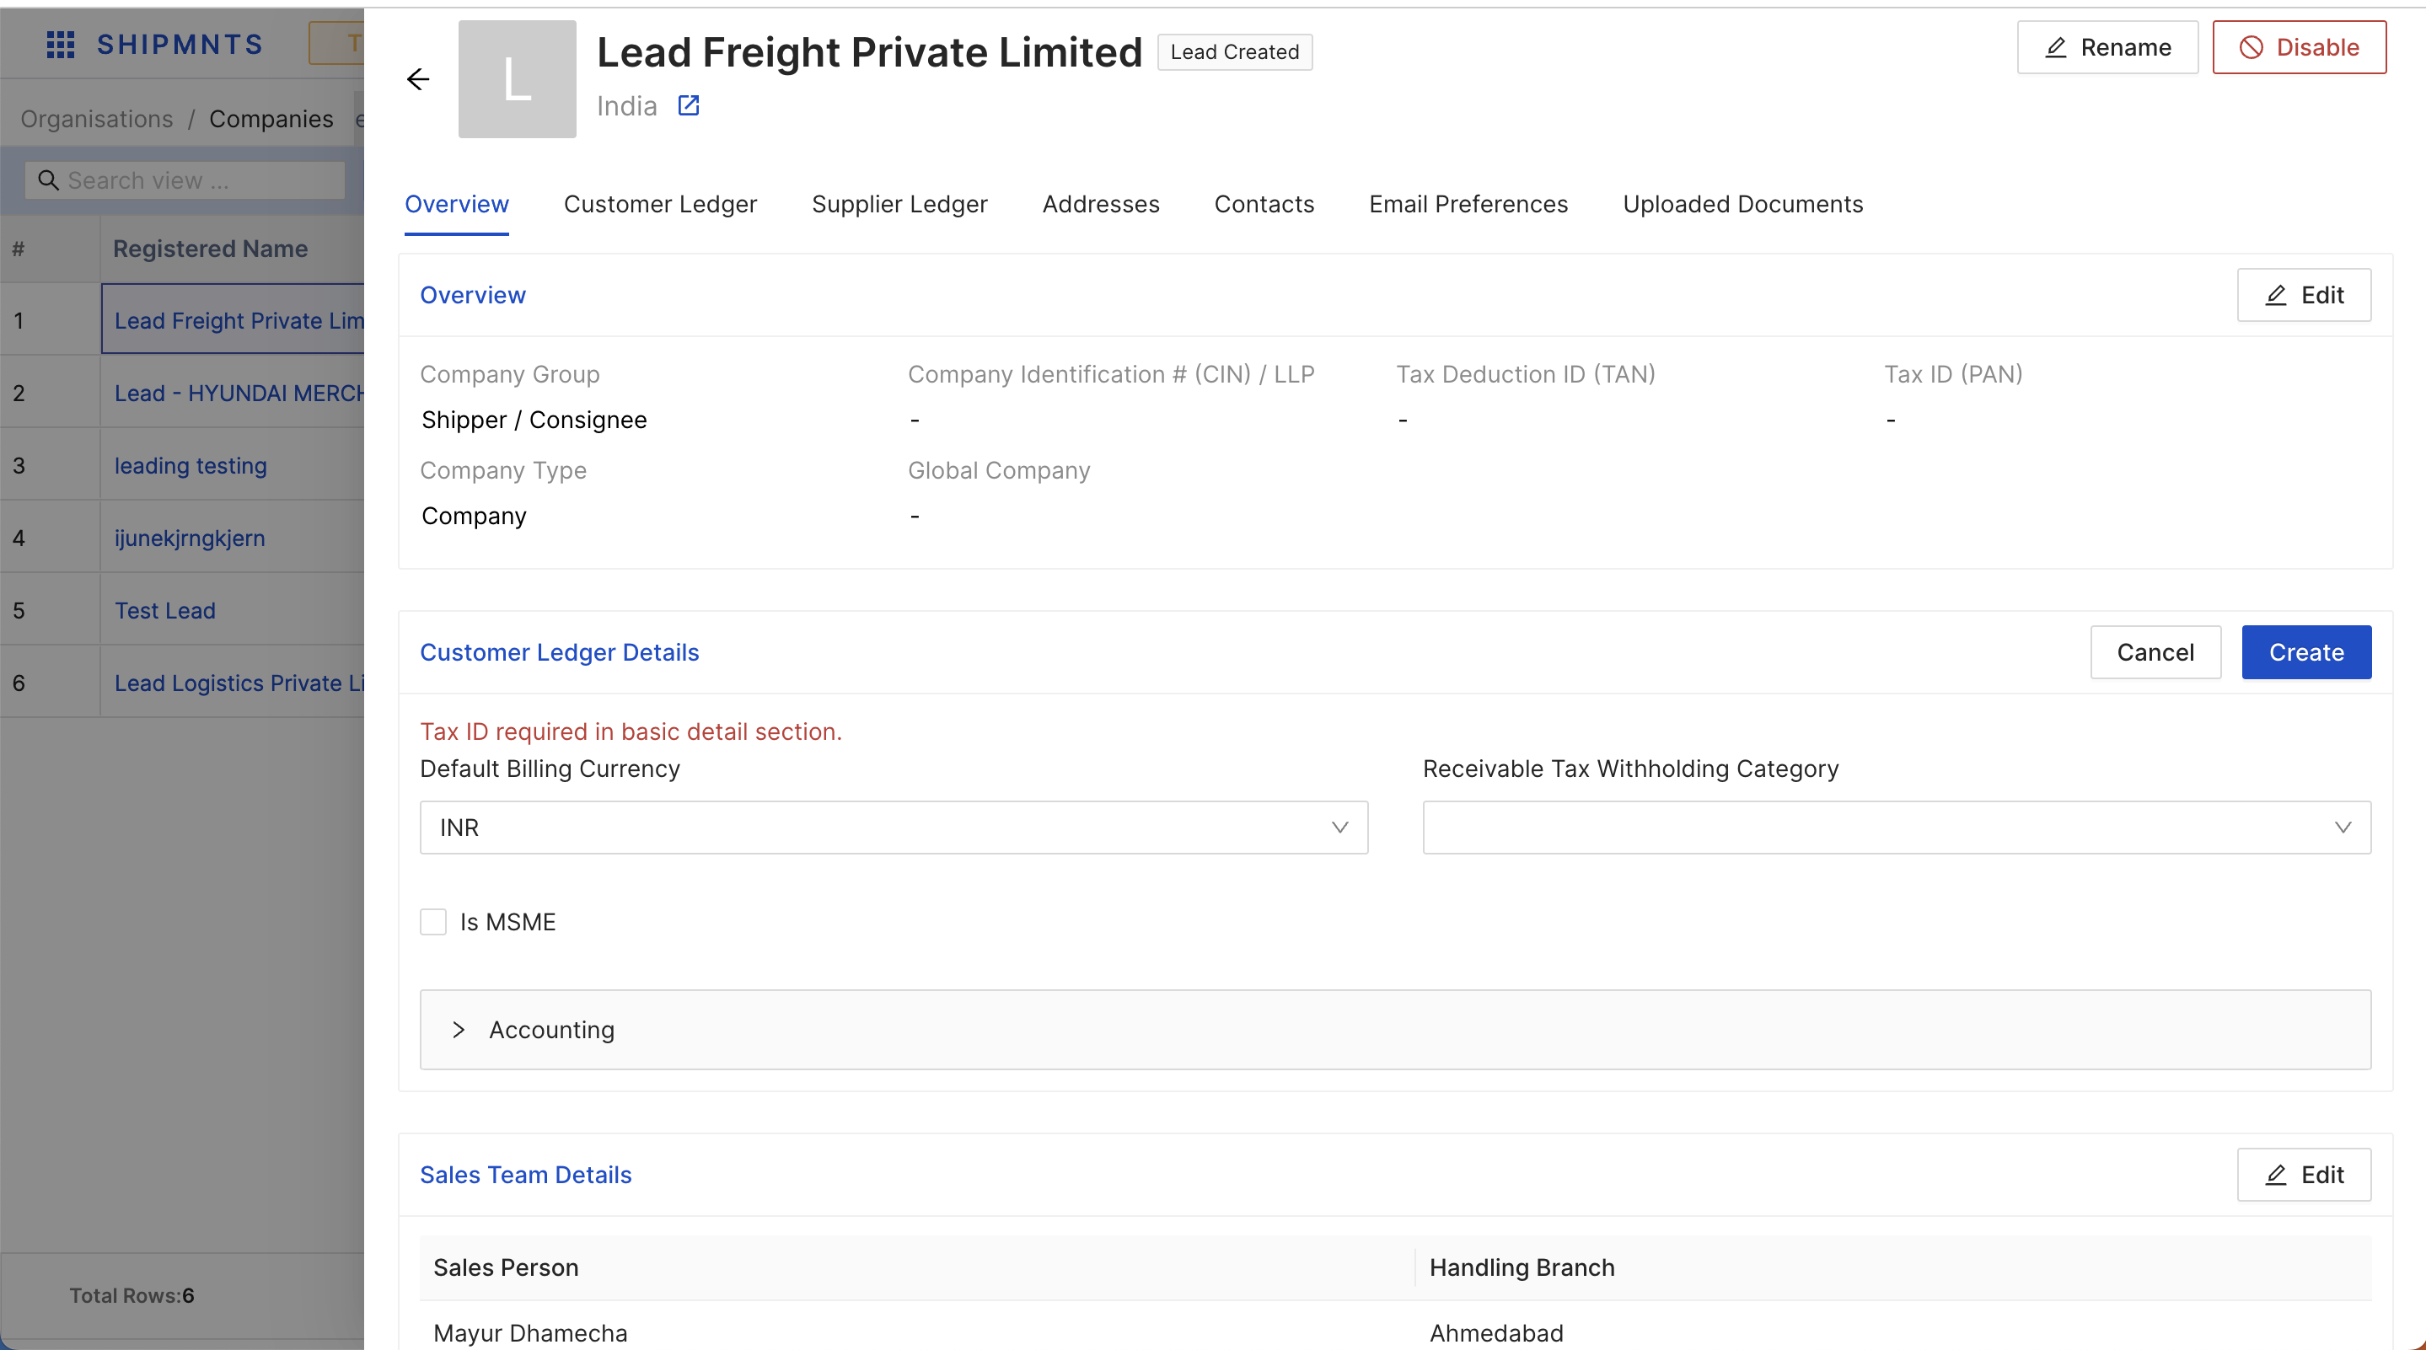Image resolution: width=2426 pixels, height=1350 pixels.
Task: Click the Disable button
Action: coord(2299,47)
